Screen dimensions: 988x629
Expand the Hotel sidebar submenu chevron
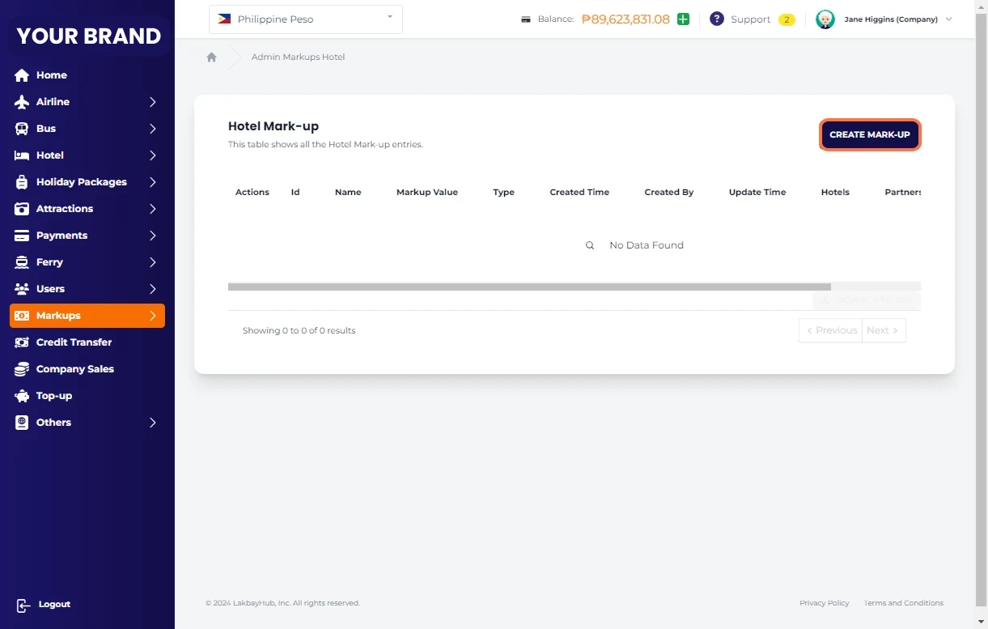pos(152,155)
